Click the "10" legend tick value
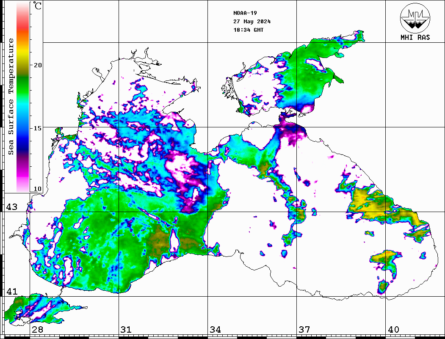This screenshot has width=445, height=339. [x=38, y=189]
